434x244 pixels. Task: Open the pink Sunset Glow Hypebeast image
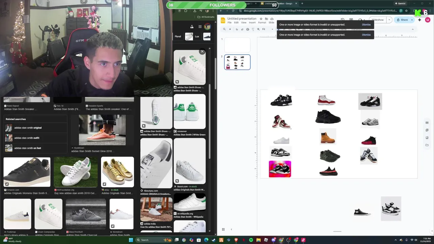102,130
